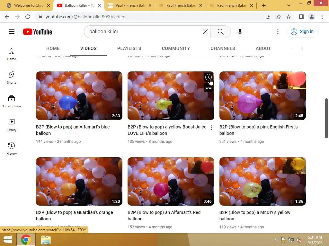
Task: Click the page vertical scrollbar thumb
Action: coord(326,118)
